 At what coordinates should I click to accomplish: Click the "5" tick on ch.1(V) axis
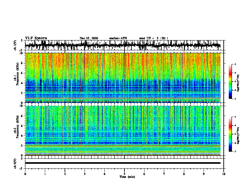[x=22, y=41]
